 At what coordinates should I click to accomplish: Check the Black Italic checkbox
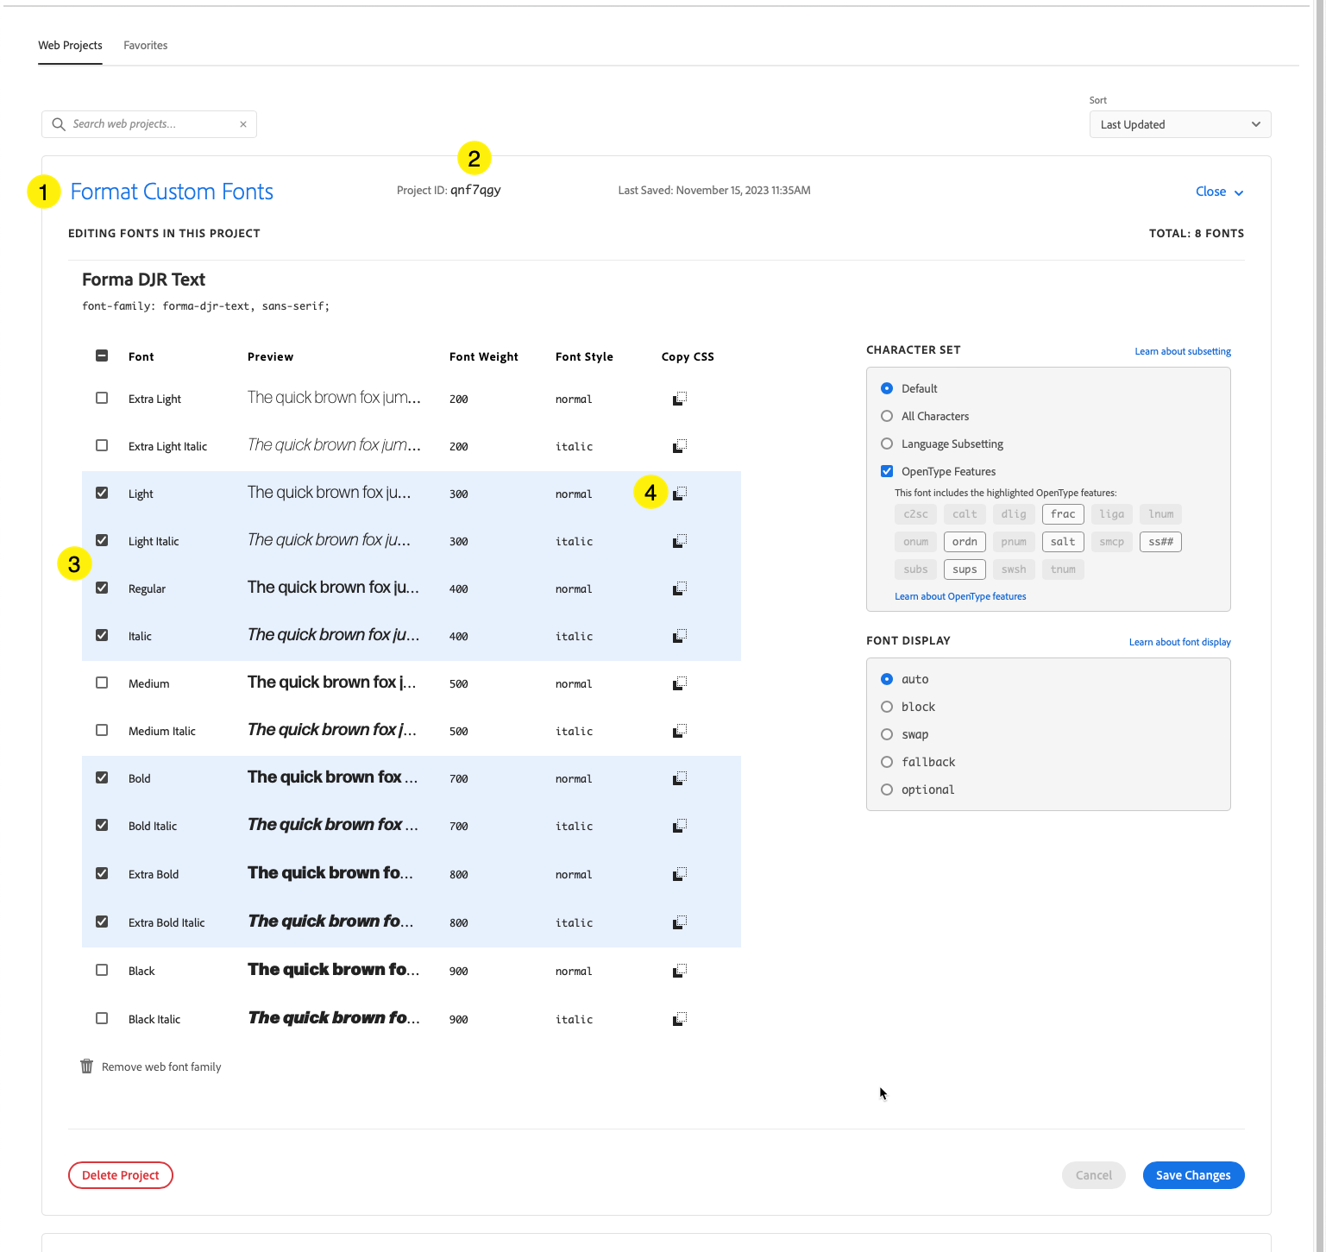pyautogui.click(x=102, y=1018)
